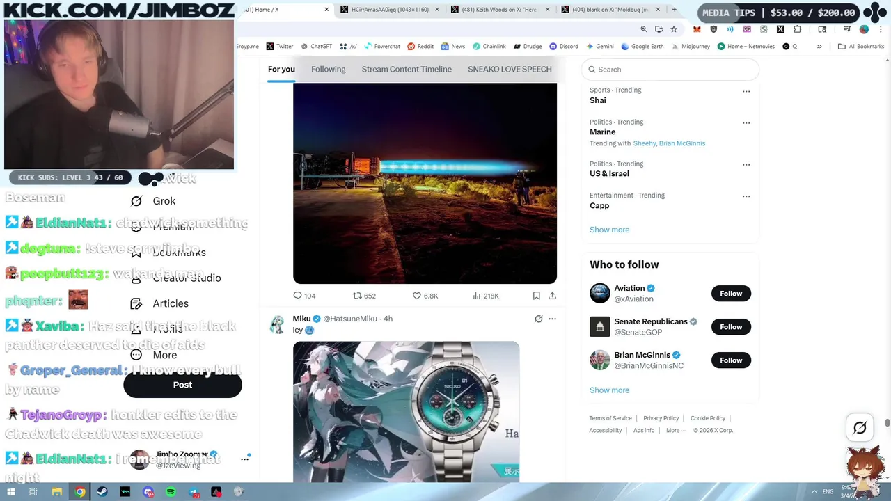Open Spotify from the taskbar
The image size is (891, 501).
171,492
